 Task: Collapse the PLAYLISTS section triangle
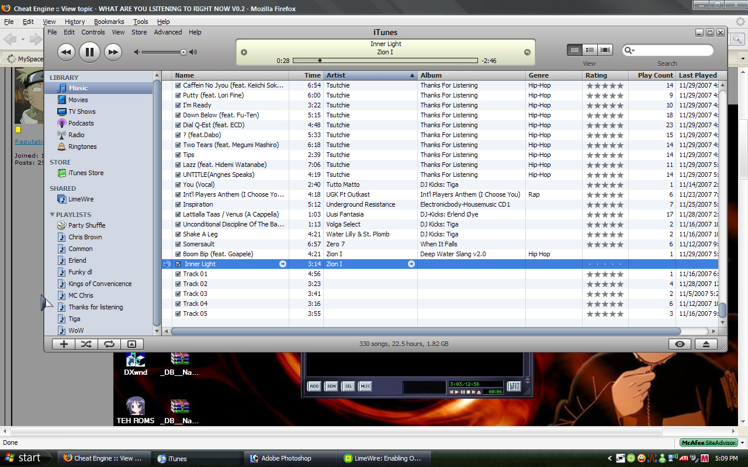click(52, 215)
